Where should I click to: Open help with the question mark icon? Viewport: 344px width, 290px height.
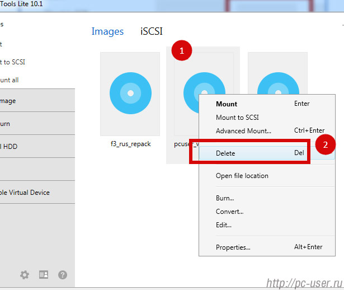click(63, 275)
